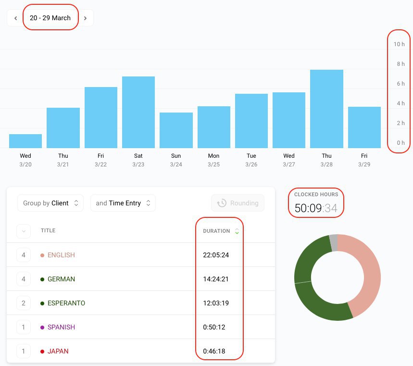Open the 20 - 29 March date picker
Screen dimensions: 413x366
(50, 18)
